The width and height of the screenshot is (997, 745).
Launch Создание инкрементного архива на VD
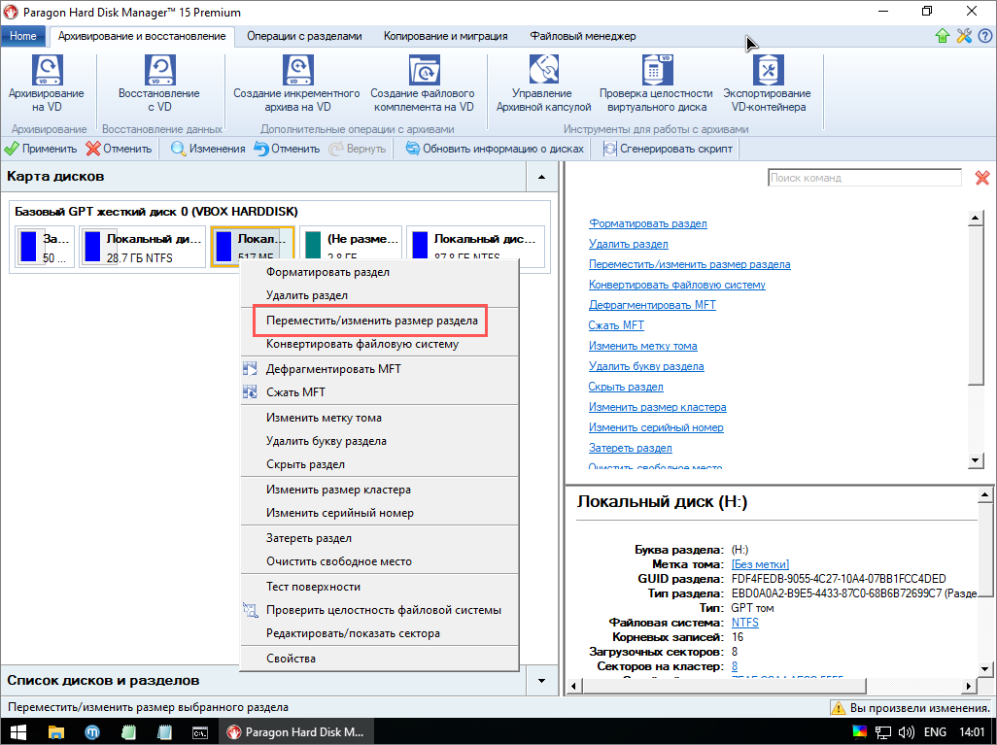(x=297, y=84)
